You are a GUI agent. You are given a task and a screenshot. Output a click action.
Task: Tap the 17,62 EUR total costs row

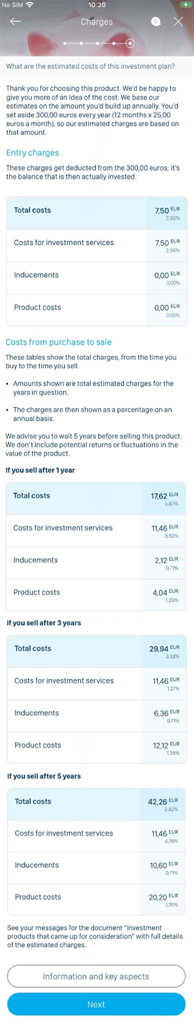tap(96, 498)
